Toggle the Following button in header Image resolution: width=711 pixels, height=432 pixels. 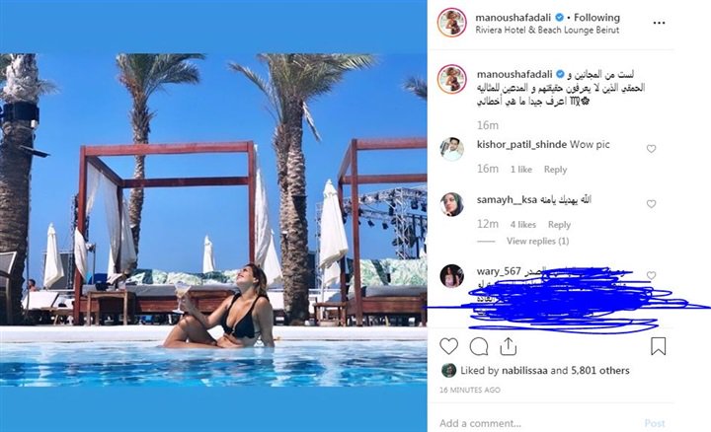(x=596, y=18)
